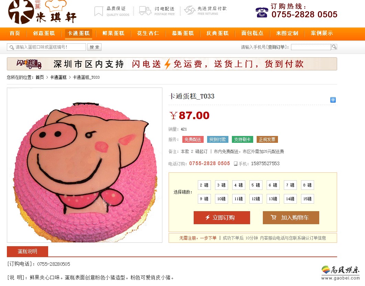Open the 卡通蛋糕 menu item
365x286 pixels.
(x=78, y=33)
